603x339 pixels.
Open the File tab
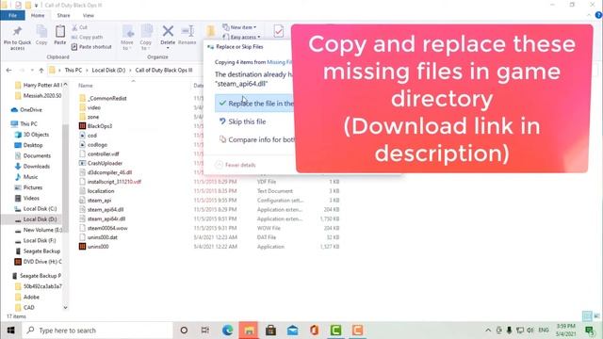coord(12,15)
